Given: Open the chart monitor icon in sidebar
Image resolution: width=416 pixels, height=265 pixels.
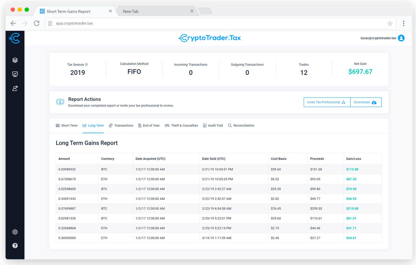Looking at the screenshot, I should pos(15,74).
